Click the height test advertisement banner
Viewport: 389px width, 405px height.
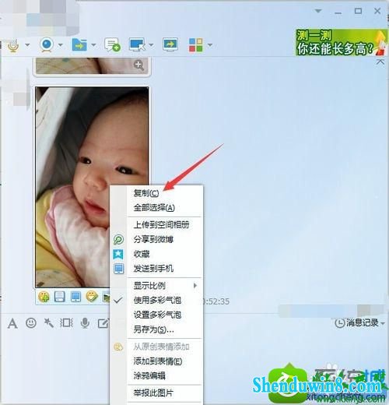tap(342, 43)
